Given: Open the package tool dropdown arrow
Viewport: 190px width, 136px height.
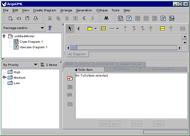Looking at the screenshot, I should [96, 29].
